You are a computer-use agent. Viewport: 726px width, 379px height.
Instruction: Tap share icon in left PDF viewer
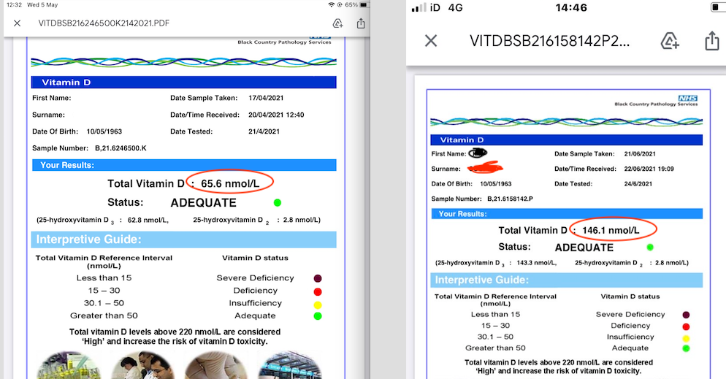pos(361,23)
